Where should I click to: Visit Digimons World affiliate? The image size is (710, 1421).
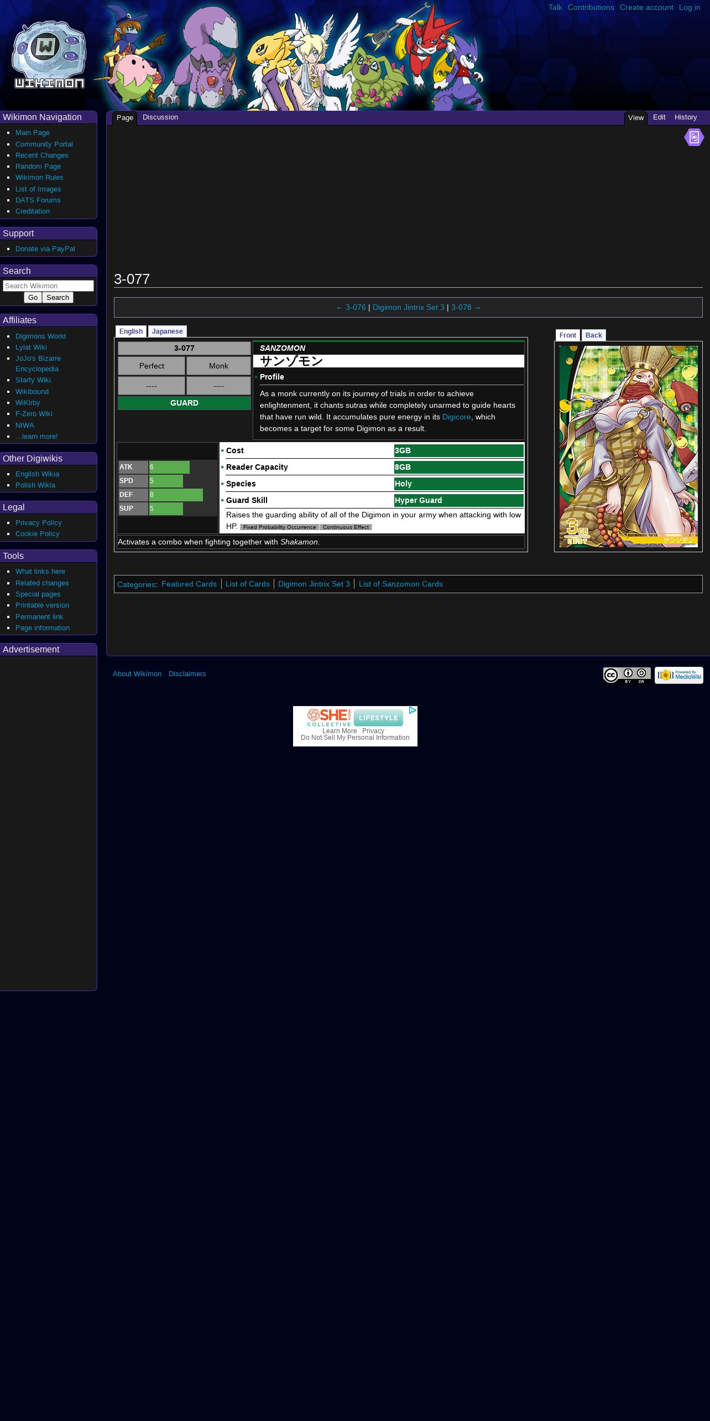click(x=40, y=336)
